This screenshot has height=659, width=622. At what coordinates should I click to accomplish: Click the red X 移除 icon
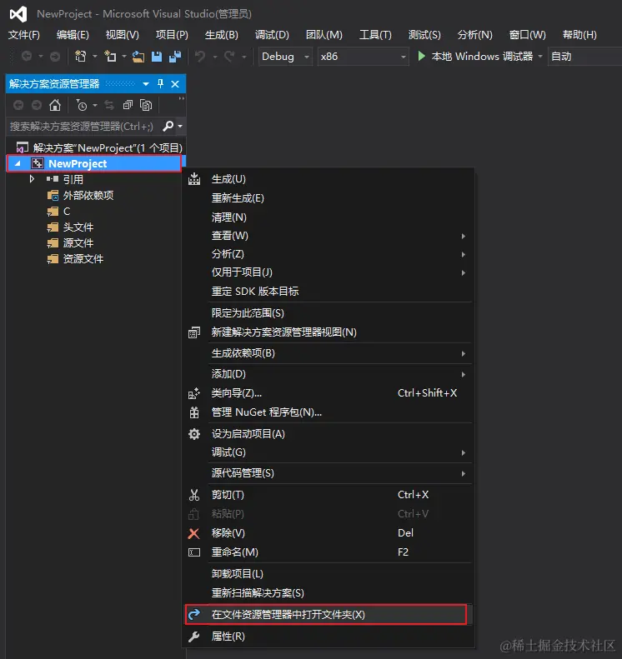tap(193, 533)
